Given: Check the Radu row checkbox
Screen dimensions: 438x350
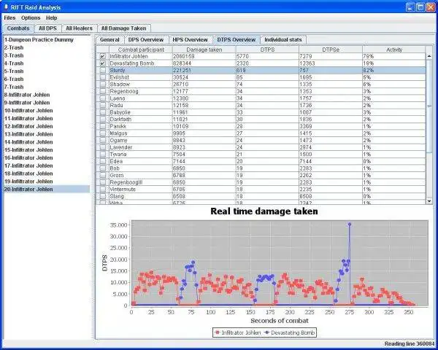Looking at the screenshot, I should pyautogui.click(x=103, y=105).
